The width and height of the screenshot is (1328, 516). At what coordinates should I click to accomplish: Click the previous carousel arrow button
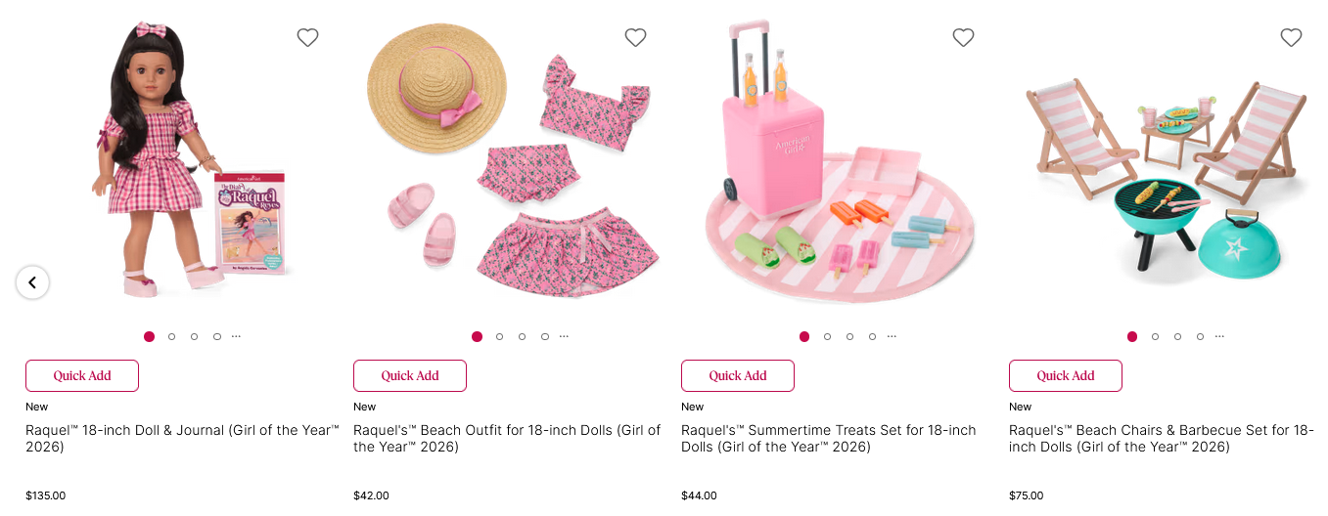(x=32, y=282)
